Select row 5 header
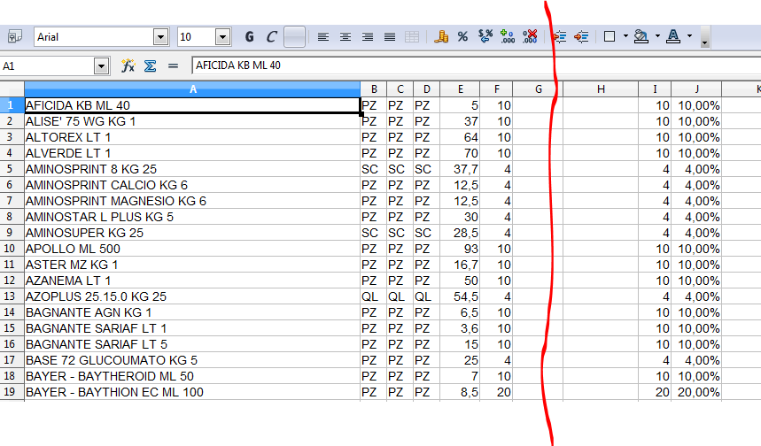761x446 pixels. point(12,169)
